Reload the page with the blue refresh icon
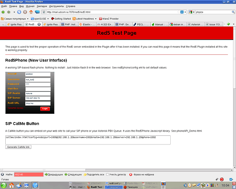 tap(19, 12)
